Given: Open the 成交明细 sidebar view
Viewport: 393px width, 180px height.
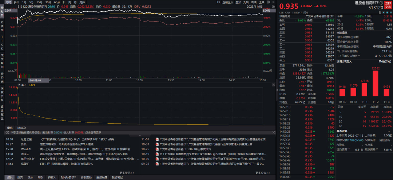Looking at the screenshot, I should [2, 60].
